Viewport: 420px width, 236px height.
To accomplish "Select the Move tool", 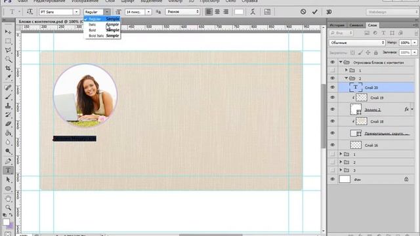I will point(8,32).
